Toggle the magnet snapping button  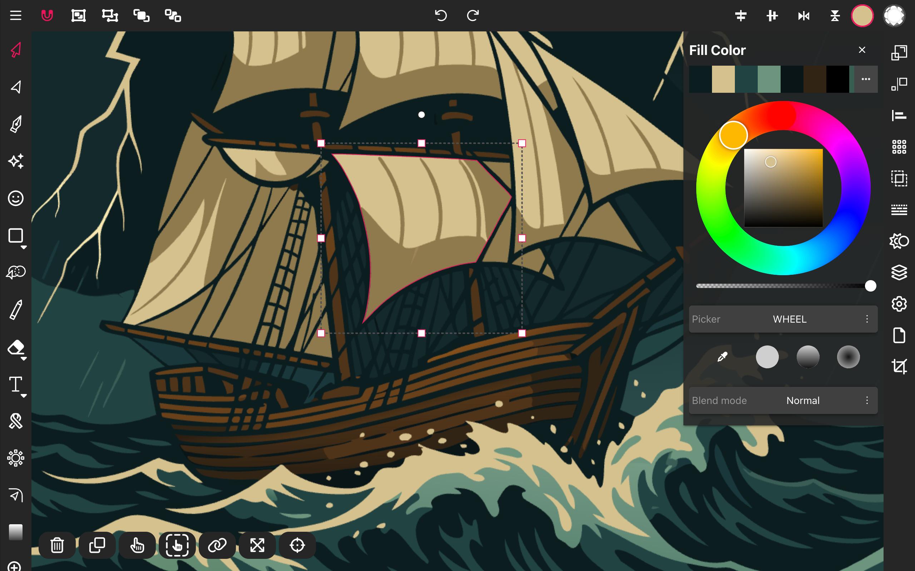coord(47,15)
